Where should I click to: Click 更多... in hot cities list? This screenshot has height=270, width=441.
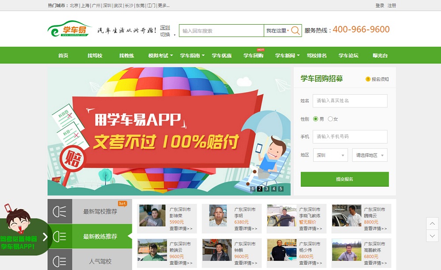(x=164, y=5)
